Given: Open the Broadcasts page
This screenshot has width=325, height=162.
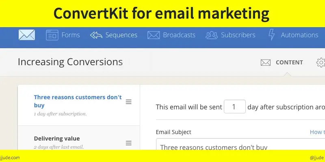Looking at the screenshot, I should point(179,35).
